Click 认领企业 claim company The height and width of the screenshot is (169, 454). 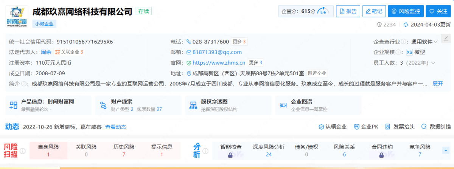click(333, 127)
